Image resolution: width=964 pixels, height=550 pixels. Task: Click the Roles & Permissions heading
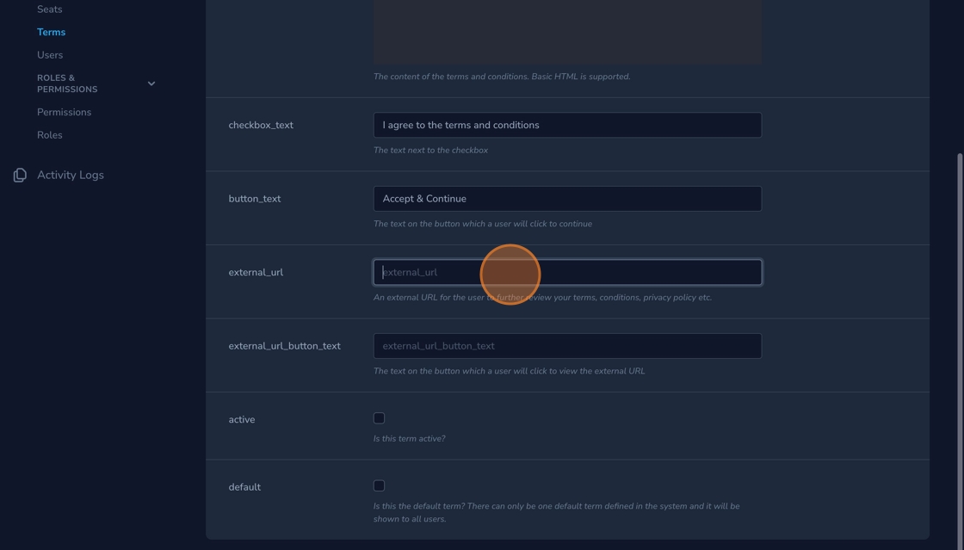(x=67, y=83)
